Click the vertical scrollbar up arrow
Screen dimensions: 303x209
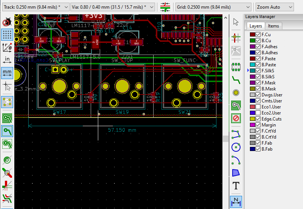pyautogui.click(x=225, y=18)
